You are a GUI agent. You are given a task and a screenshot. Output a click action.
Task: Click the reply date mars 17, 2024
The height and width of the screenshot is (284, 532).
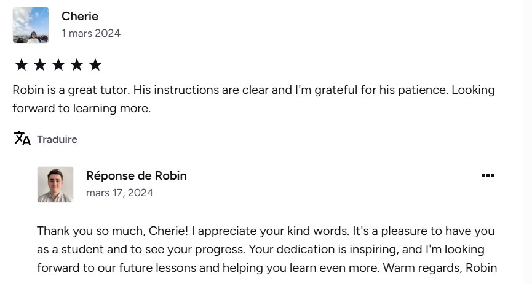(x=120, y=193)
